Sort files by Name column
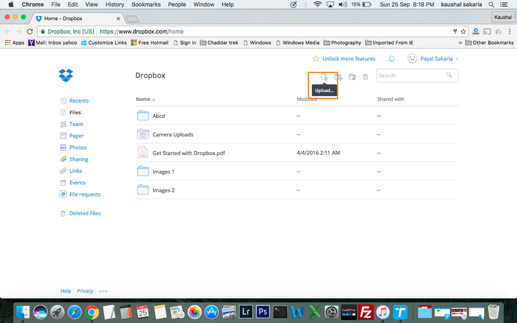The width and height of the screenshot is (517, 323). (x=144, y=99)
